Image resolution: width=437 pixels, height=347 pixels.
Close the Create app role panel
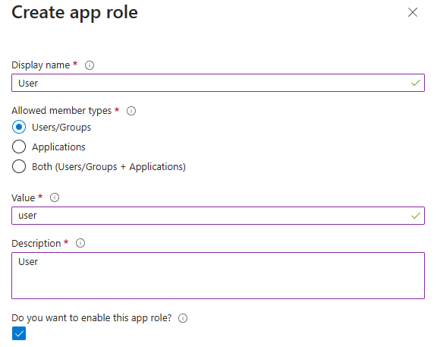(x=413, y=12)
